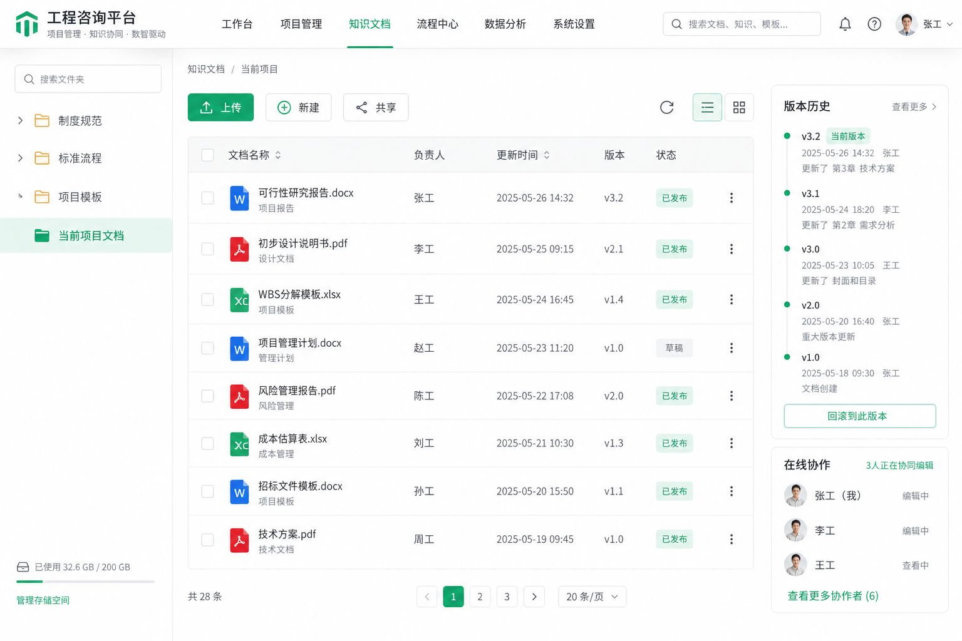The height and width of the screenshot is (641, 962).
Task: Open more options for 项目管理计划.docx
Action: tap(731, 348)
